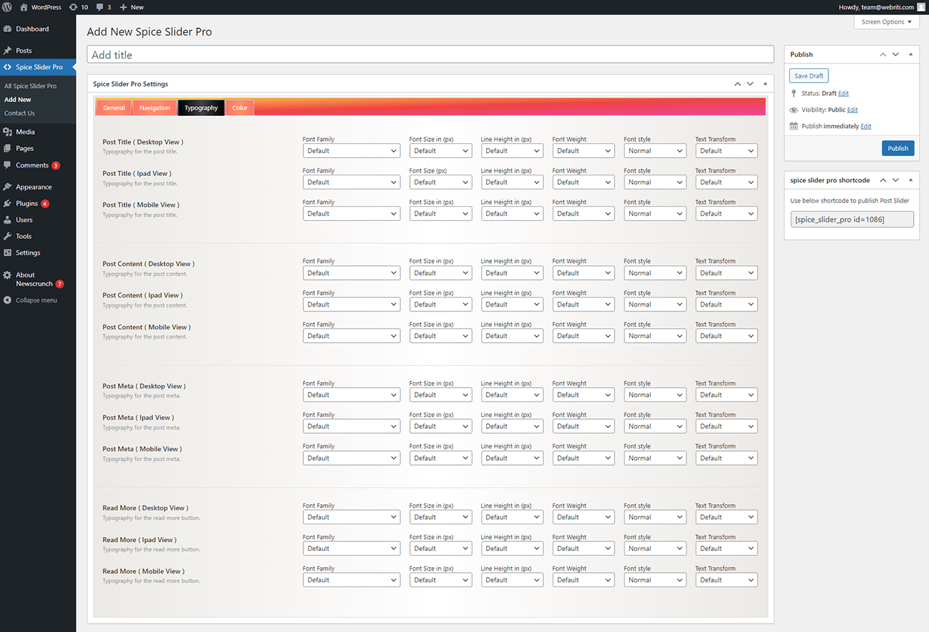Click the shortcode field spice_slider_pro id=1086
Screen dimensions: 929x632
[x=851, y=219]
